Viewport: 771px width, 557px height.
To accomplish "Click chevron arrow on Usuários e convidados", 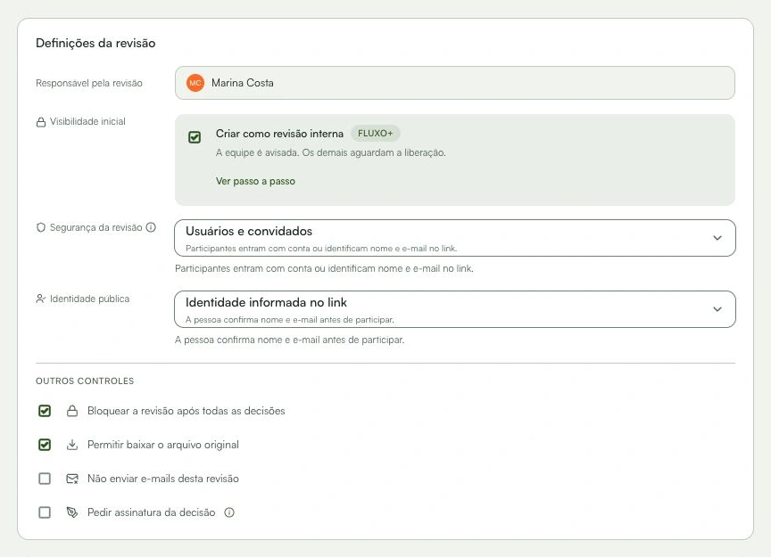I will point(717,238).
